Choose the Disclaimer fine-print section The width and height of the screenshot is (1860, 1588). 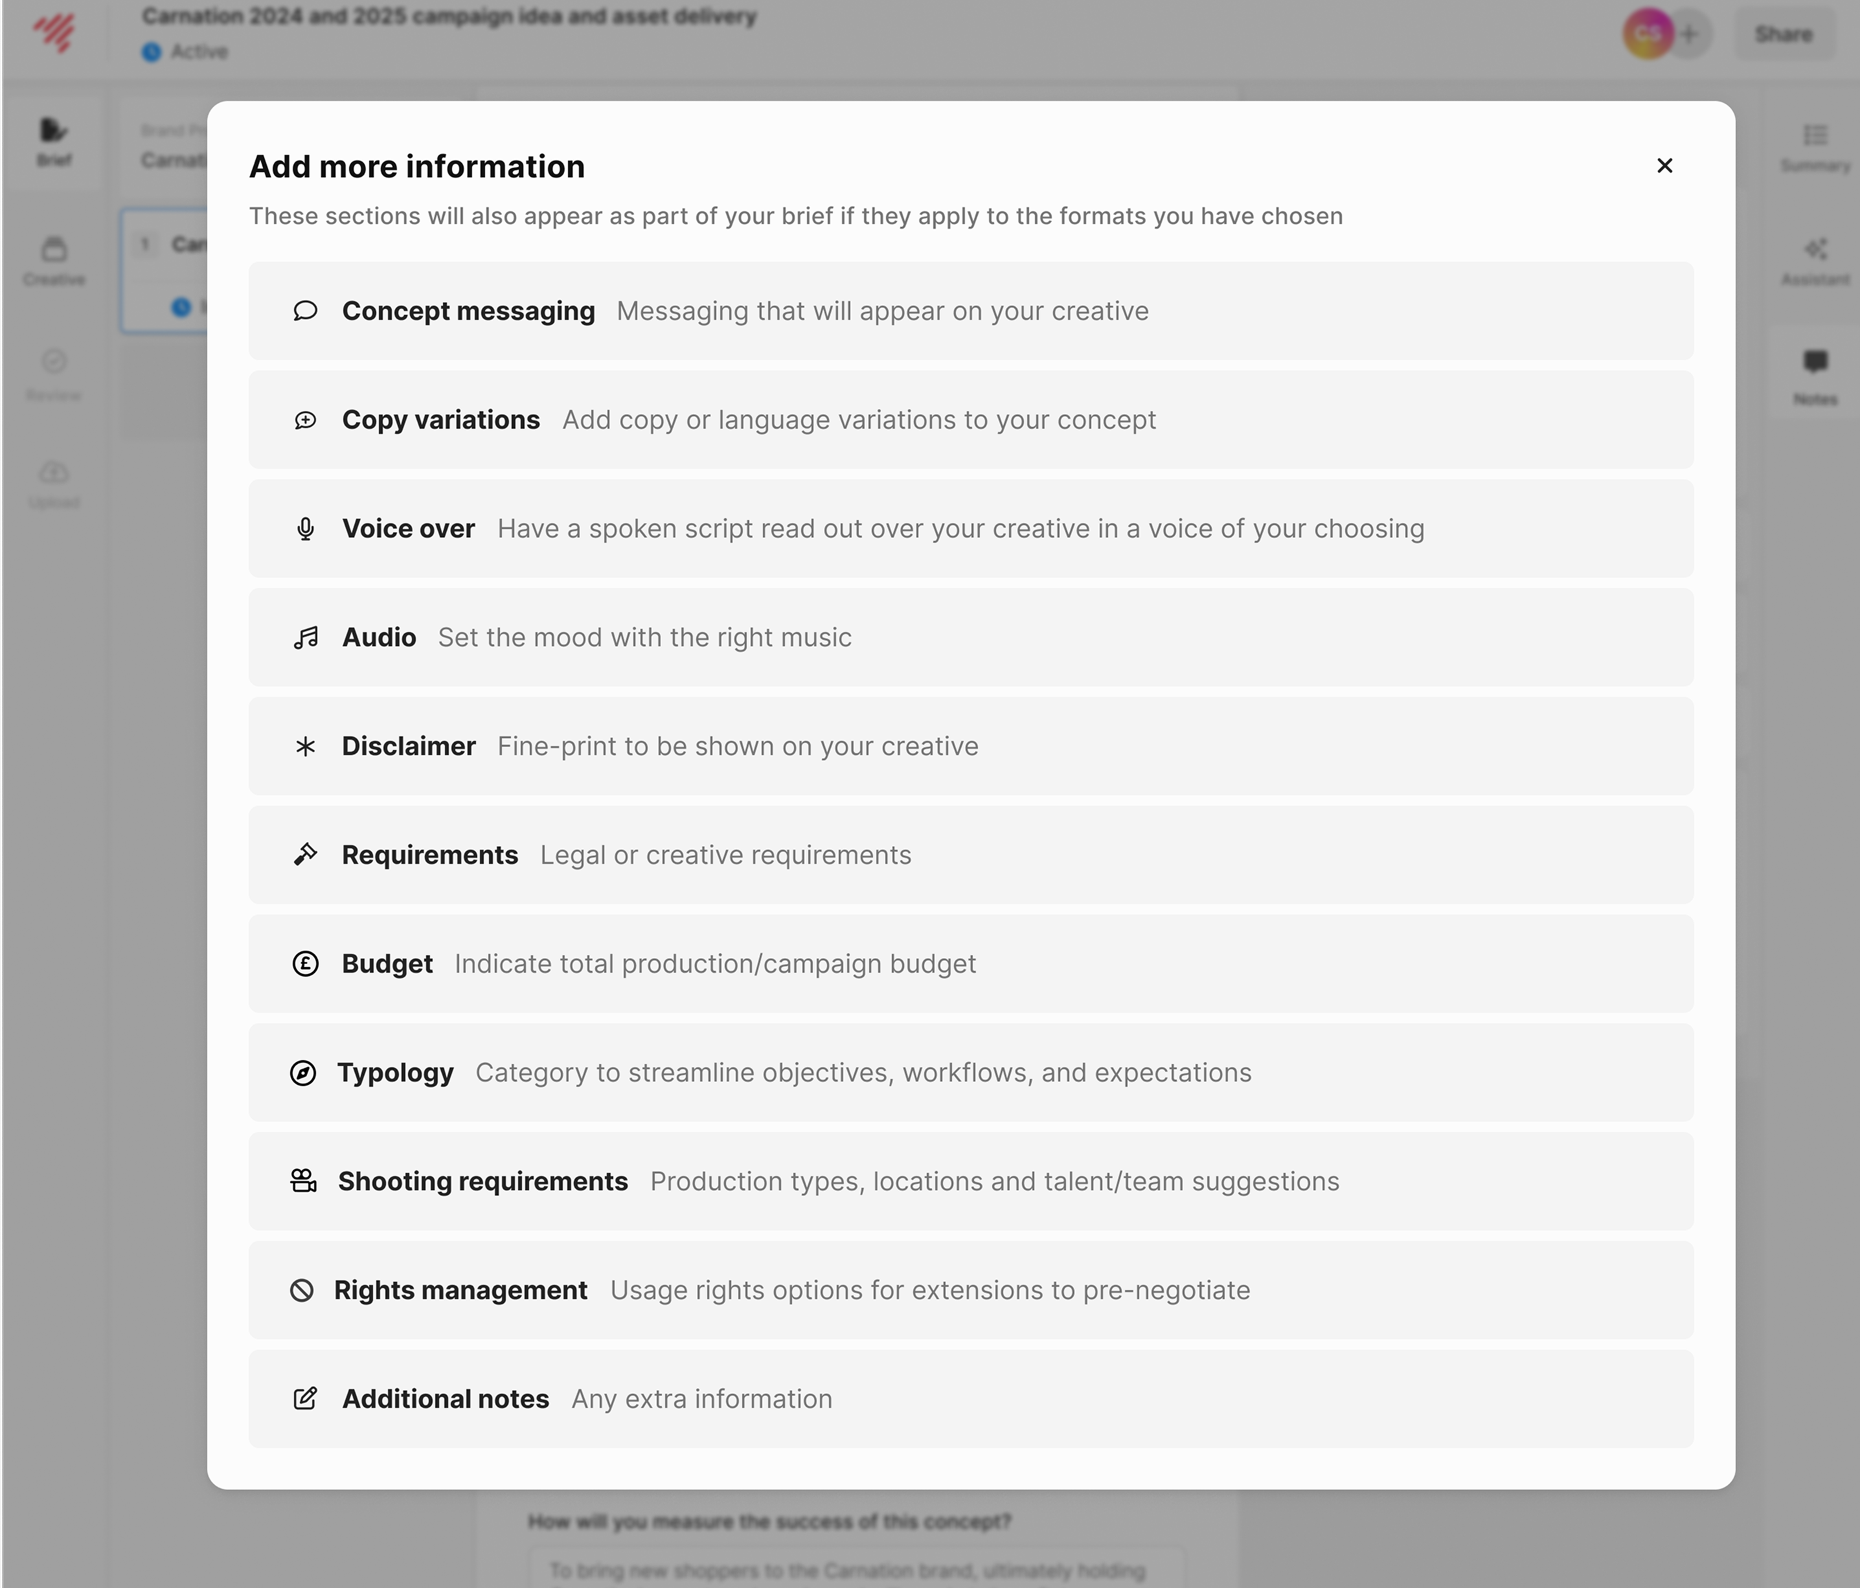point(970,746)
